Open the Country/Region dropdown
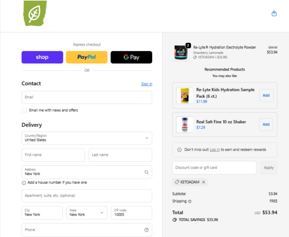The image size is (289, 237). pos(87,138)
